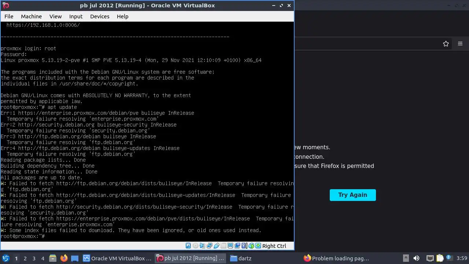Image resolution: width=469 pixels, height=264 pixels.
Task: Click the 'proxmox login: root' line
Action: 29,48
